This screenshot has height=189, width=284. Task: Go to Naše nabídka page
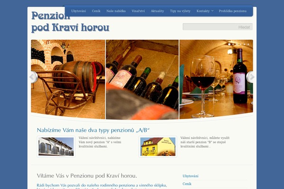tap(116, 11)
